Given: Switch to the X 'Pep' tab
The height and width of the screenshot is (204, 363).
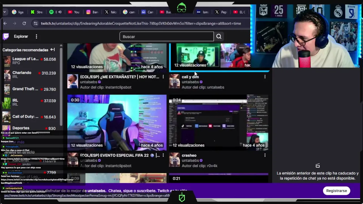Looking at the screenshot, I should pyautogui.click(x=221, y=12).
